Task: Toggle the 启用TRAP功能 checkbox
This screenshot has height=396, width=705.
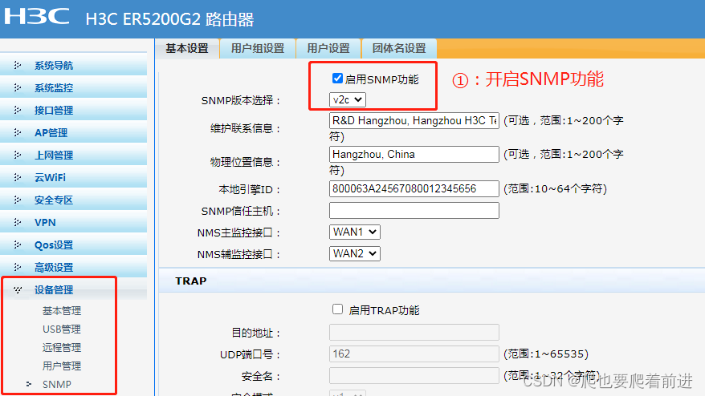Action: click(337, 309)
